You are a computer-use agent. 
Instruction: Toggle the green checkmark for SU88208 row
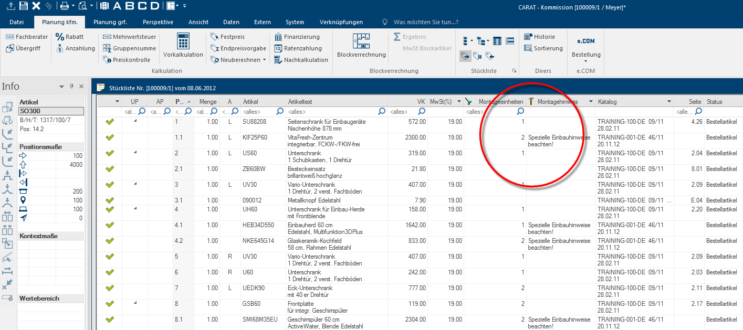tap(110, 122)
